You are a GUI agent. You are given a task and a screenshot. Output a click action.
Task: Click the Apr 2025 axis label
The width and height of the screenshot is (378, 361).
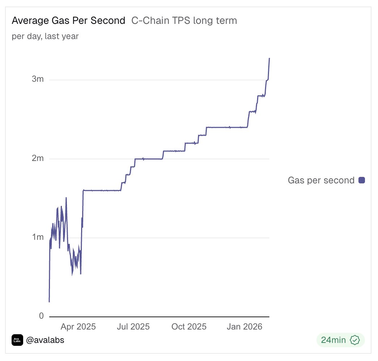click(78, 327)
